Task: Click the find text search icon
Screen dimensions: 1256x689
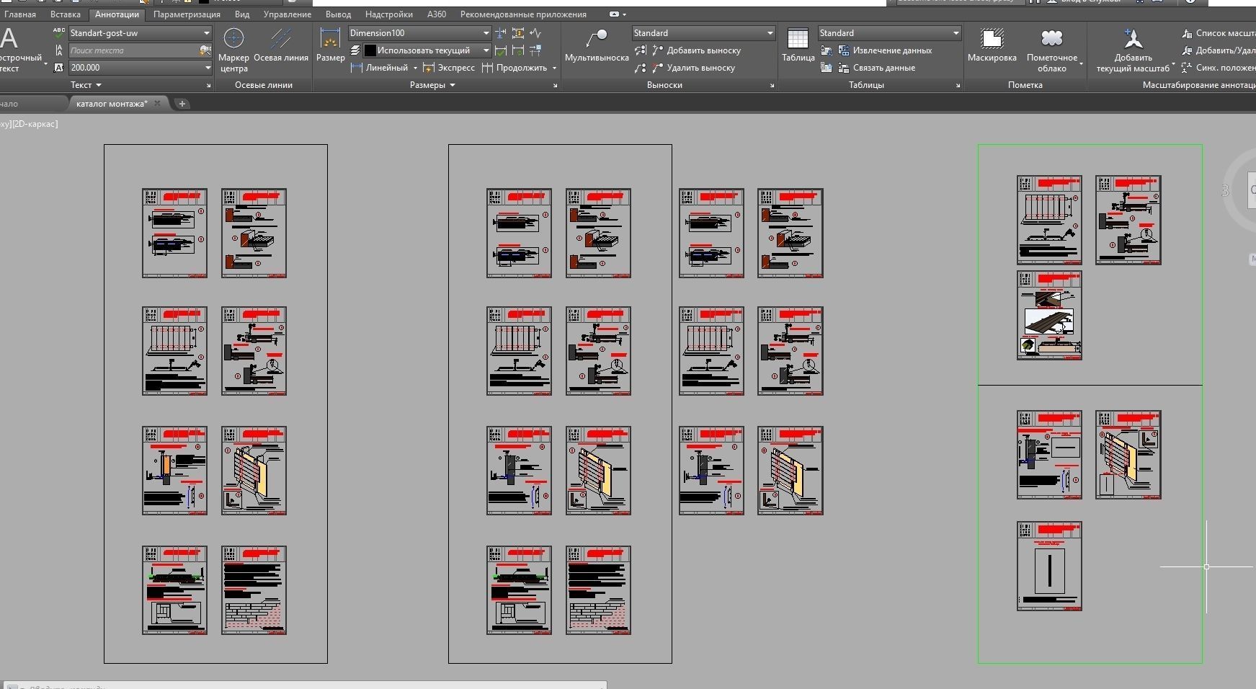Action: tap(205, 50)
